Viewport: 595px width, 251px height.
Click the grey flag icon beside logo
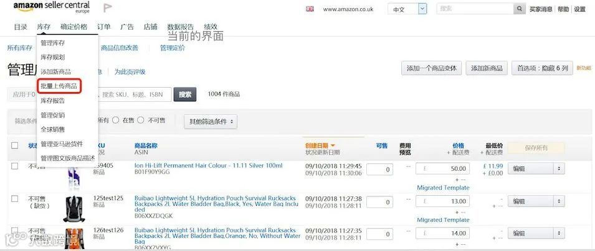point(108,8)
